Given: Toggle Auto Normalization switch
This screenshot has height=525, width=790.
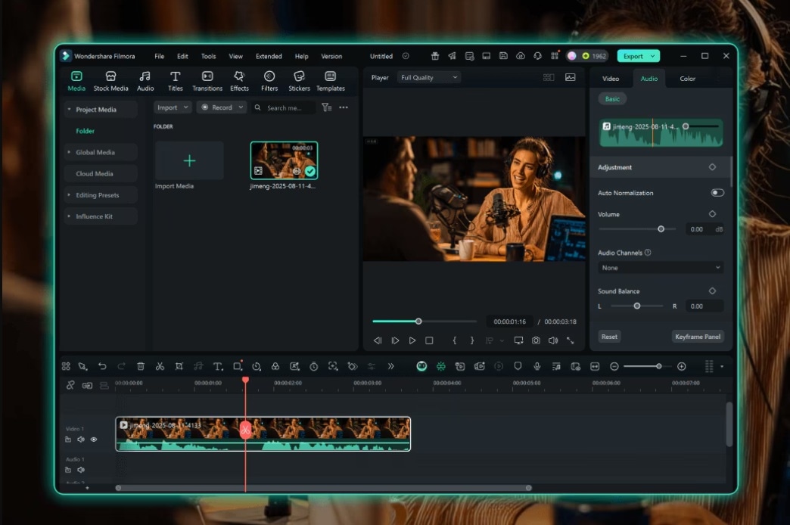Looking at the screenshot, I should click(717, 193).
